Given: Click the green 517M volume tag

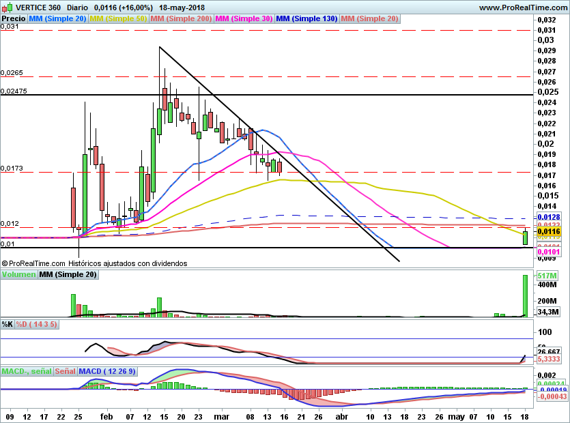Looking at the screenshot, I should click(x=547, y=276).
